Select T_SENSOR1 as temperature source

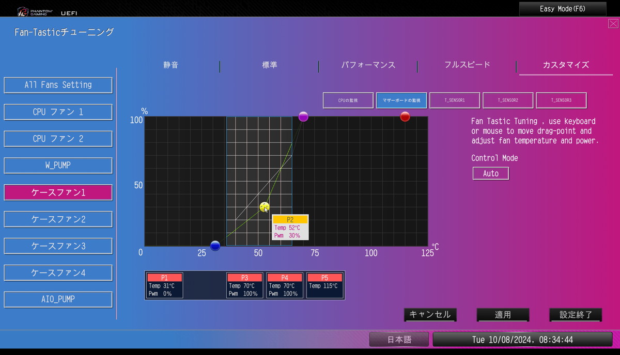(455, 100)
